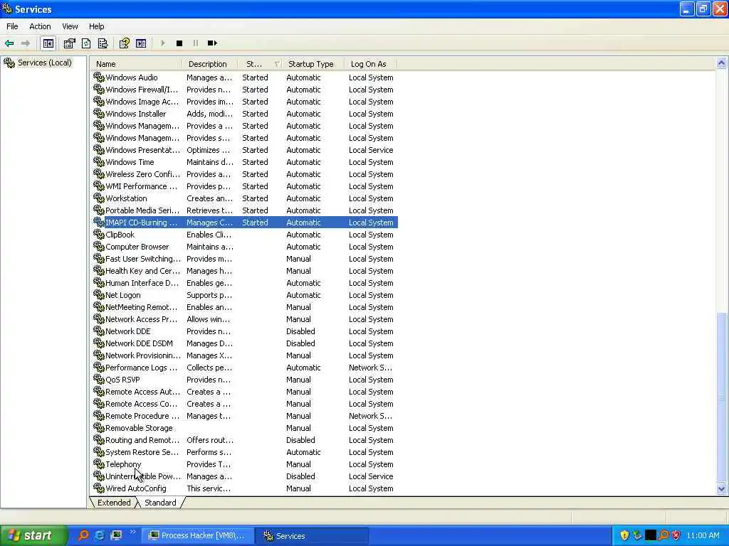Select Routing and Remot... service

(142, 439)
